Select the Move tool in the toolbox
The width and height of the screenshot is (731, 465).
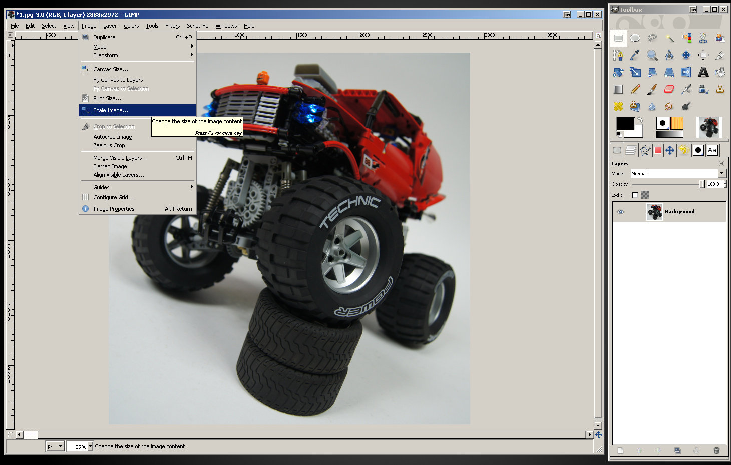[686, 55]
